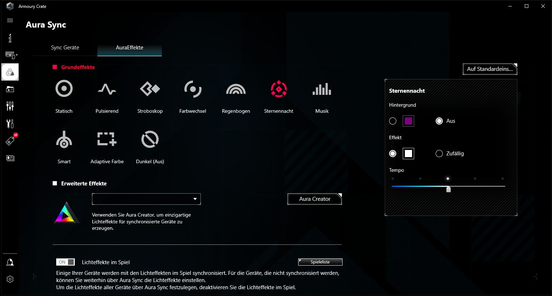
Task: Click the Erweiterte Effekte section heading
Action: 84,184
